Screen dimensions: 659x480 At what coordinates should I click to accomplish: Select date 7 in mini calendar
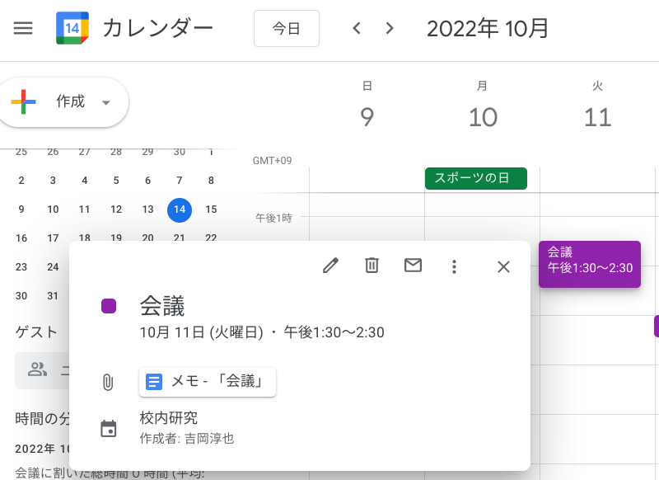pos(180,181)
